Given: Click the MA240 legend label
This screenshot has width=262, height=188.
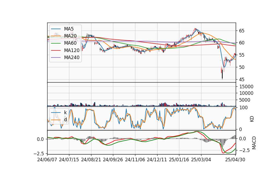Looking at the screenshot, I should point(72,57).
